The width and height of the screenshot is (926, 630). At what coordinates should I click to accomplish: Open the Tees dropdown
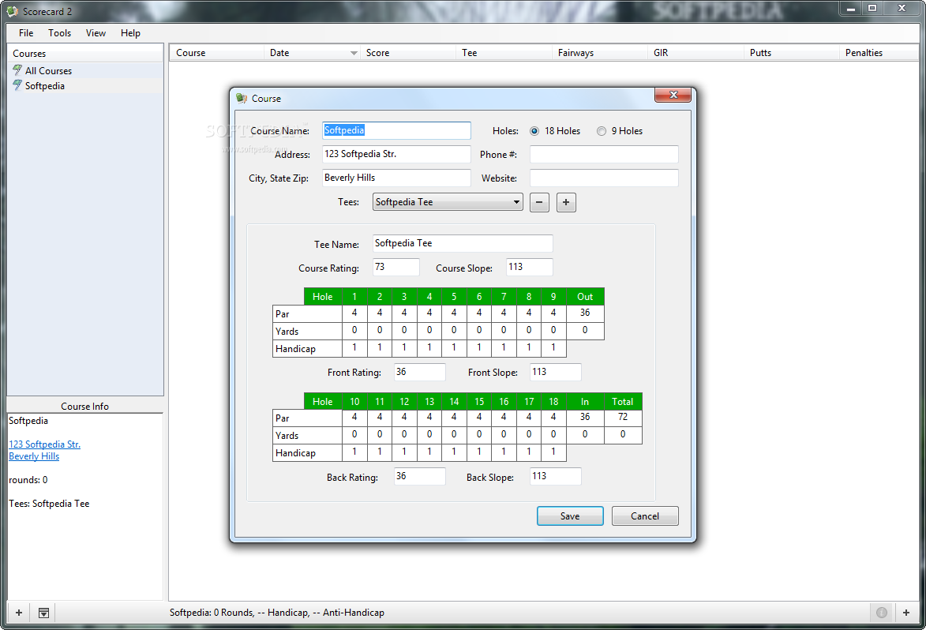pos(448,202)
